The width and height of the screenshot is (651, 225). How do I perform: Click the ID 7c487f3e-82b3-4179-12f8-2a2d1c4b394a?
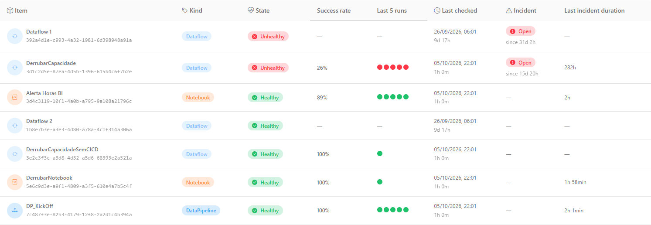pyautogui.click(x=79, y=215)
